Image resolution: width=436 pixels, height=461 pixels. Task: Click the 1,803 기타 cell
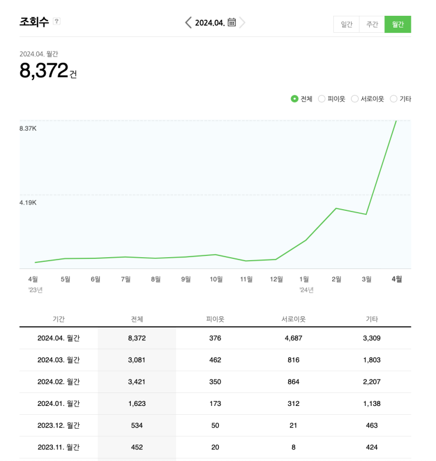click(372, 360)
